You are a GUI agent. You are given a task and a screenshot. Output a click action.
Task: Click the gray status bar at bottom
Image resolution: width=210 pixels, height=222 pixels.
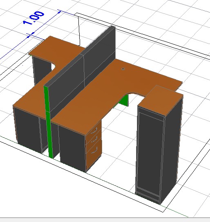coord(105,220)
